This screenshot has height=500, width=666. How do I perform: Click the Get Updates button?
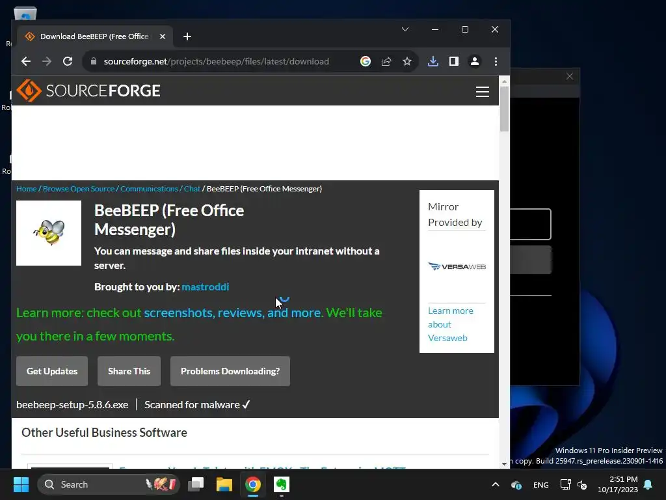52,371
